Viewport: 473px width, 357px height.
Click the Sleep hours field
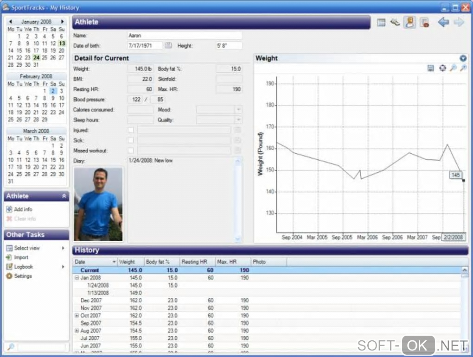(140, 120)
